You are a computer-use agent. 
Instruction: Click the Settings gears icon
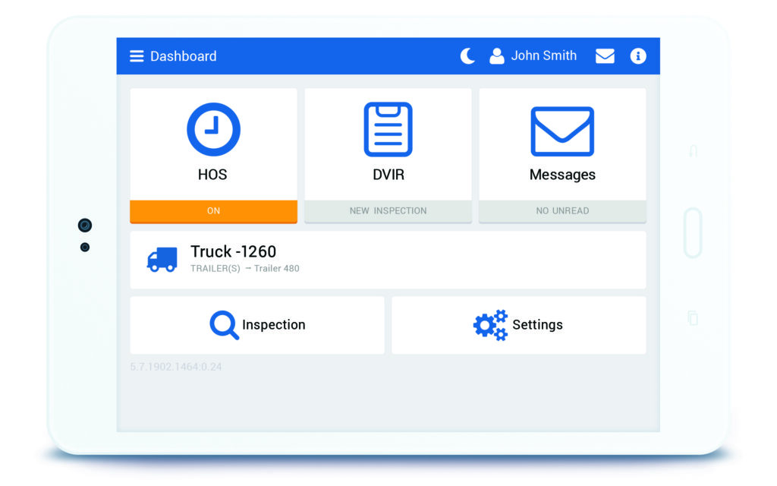point(491,325)
